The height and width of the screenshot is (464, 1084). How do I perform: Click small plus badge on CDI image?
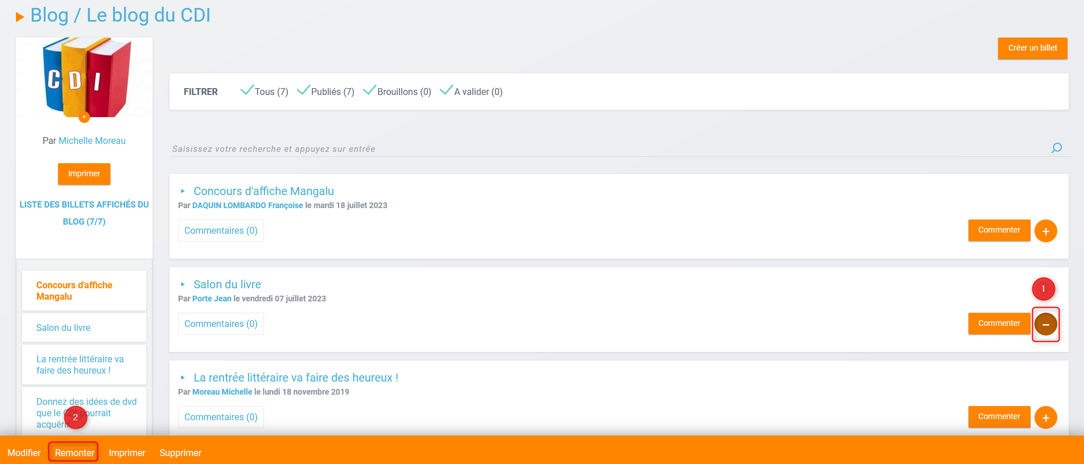tap(84, 117)
